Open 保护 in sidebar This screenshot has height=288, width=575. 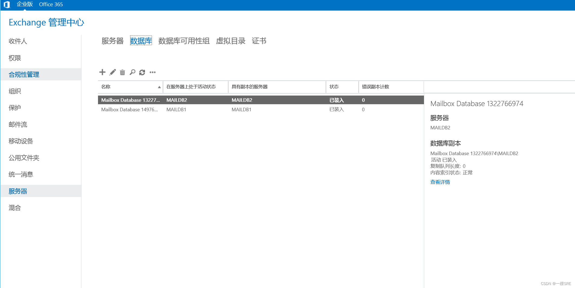pos(15,108)
